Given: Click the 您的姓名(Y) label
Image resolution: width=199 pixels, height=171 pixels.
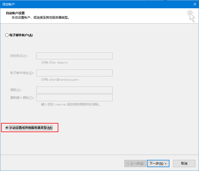Looking at the screenshot, I should [19, 56].
